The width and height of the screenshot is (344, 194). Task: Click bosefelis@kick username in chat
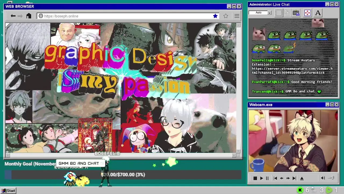(267, 60)
